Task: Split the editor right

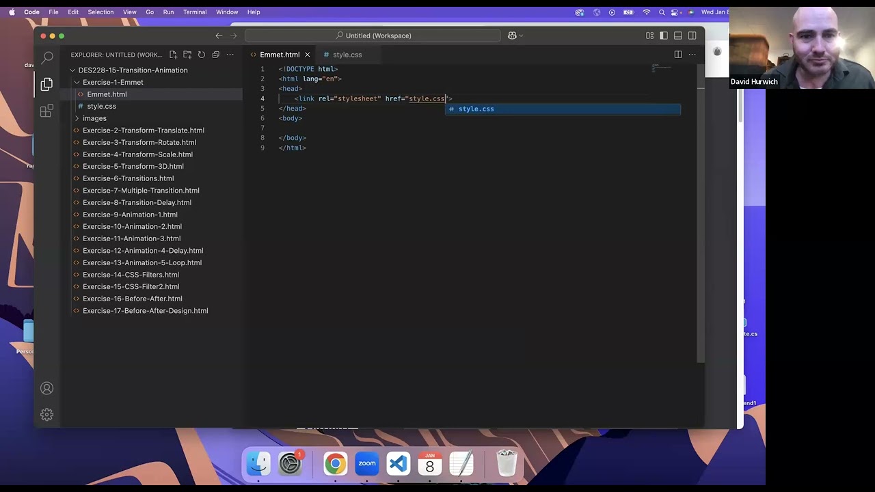Action: click(678, 55)
